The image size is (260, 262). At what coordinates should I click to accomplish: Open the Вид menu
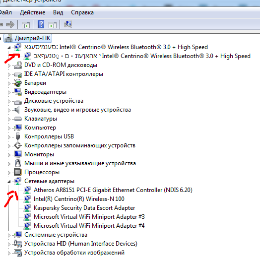click(58, 12)
